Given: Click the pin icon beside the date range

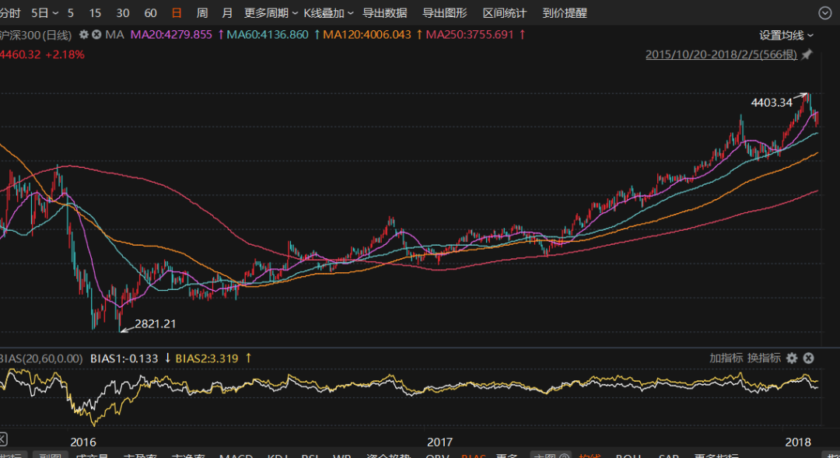Looking at the screenshot, I should click(807, 54).
